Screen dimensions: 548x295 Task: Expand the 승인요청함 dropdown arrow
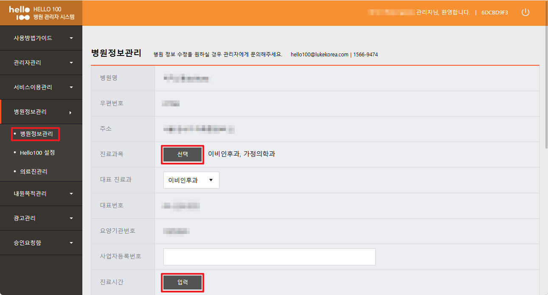(x=71, y=243)
